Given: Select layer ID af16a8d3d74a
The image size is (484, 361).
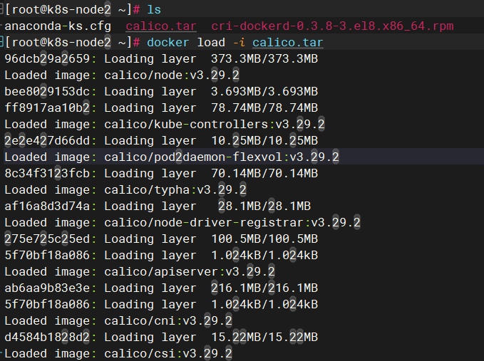Looking at the screenshot, I should click(x=47, y=206).
